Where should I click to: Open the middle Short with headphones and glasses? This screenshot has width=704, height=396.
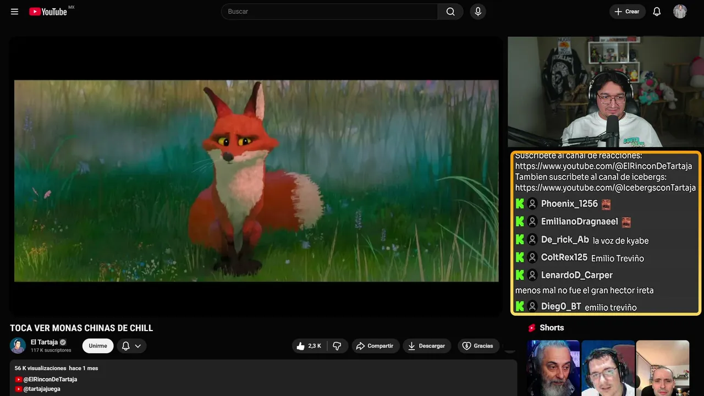(x=608, y=368)
